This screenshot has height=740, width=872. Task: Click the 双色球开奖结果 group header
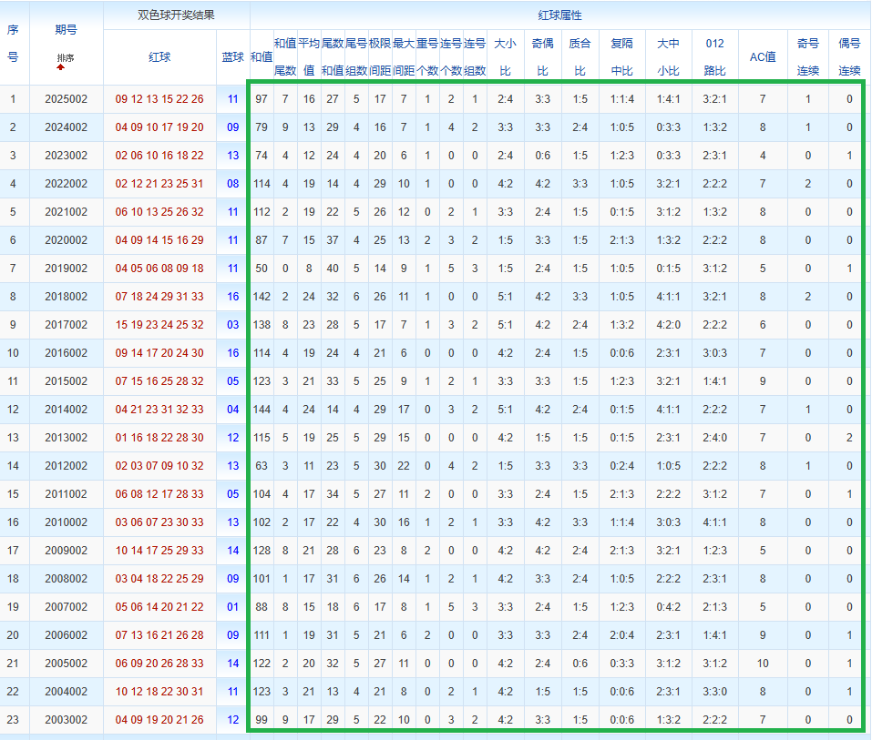(177, 15)
